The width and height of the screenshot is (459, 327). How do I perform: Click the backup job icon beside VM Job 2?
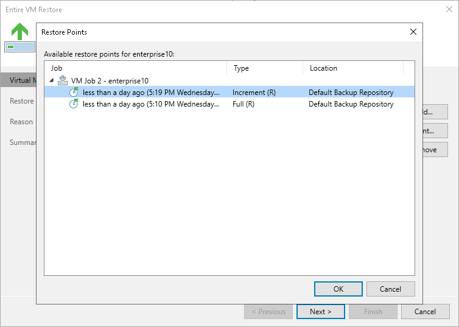62,80
